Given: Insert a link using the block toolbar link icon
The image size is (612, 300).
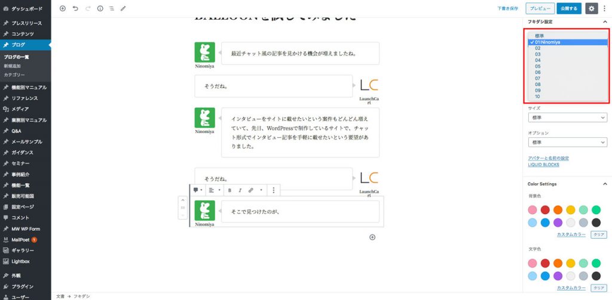Looking at the screenshot, I should click(250, 190).
